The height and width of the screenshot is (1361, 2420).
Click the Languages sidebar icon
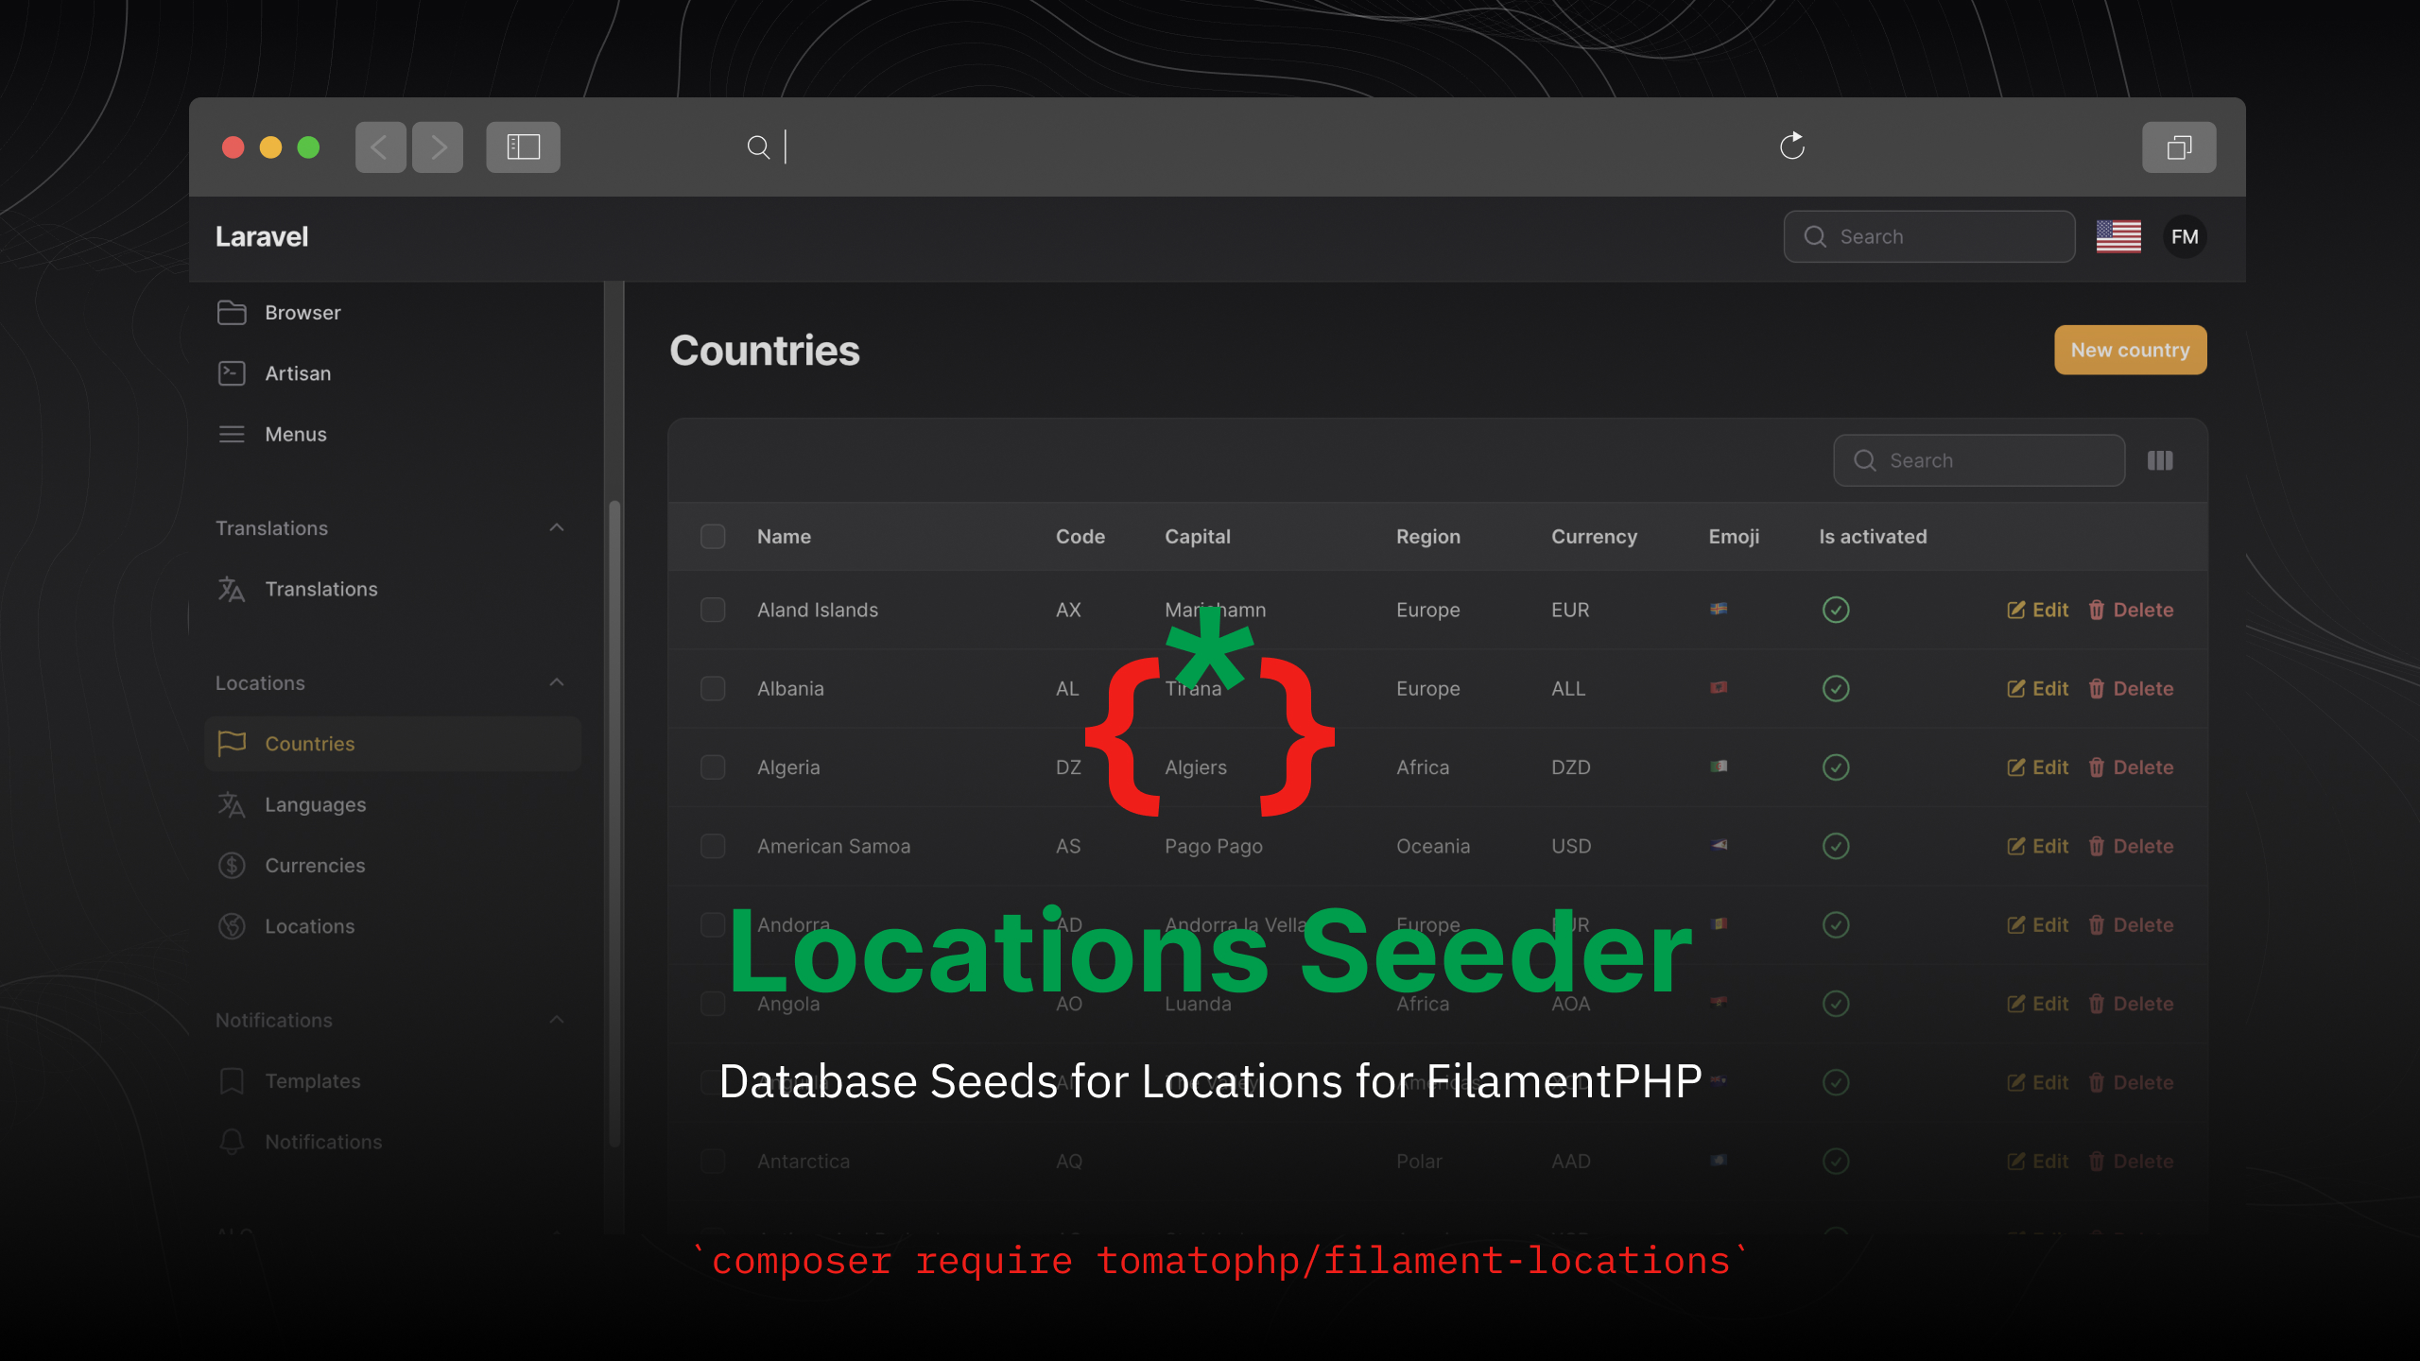231,804
